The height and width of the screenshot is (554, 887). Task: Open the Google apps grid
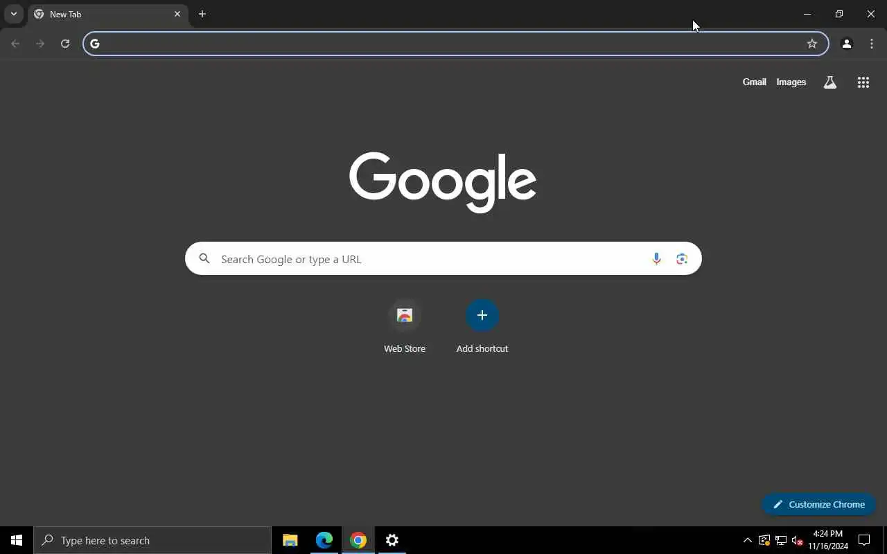click(x=863, y=82)
